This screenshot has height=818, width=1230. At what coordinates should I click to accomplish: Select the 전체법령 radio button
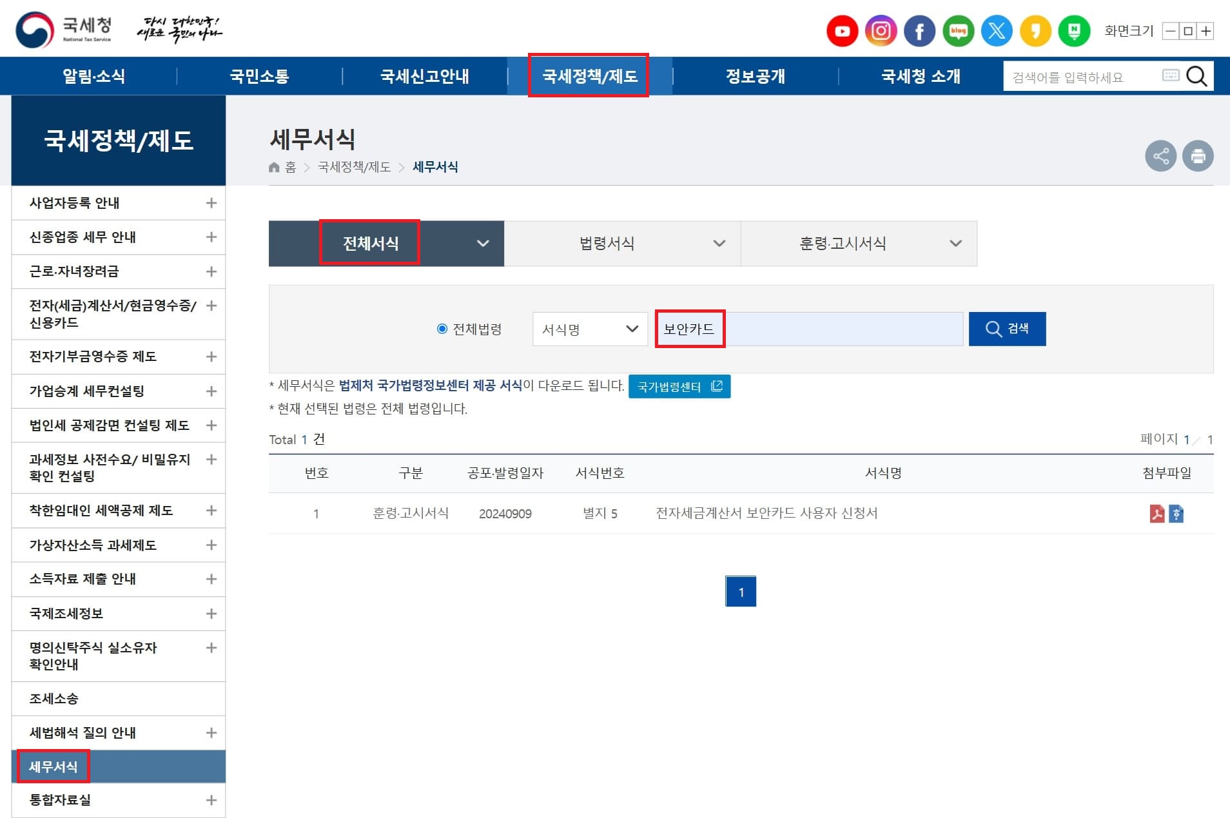(441, 329)
